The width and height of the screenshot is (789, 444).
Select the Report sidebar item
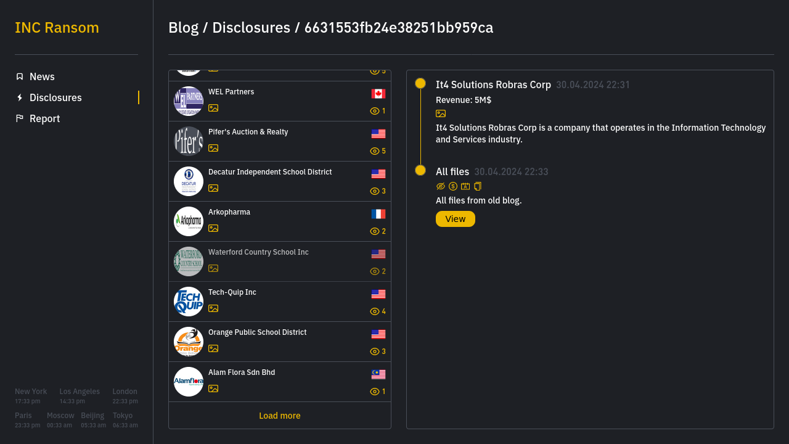pyautogui.click(x=44, y=118)
